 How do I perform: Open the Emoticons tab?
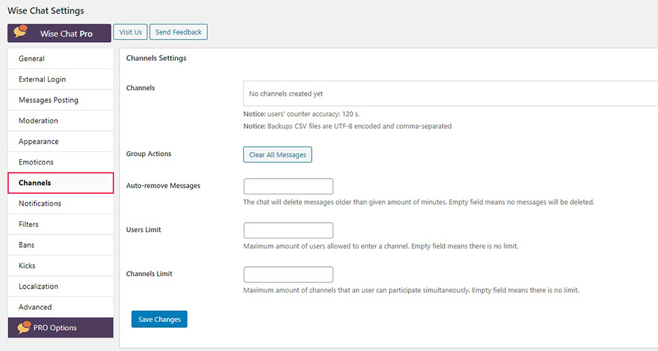coord(60,162)
